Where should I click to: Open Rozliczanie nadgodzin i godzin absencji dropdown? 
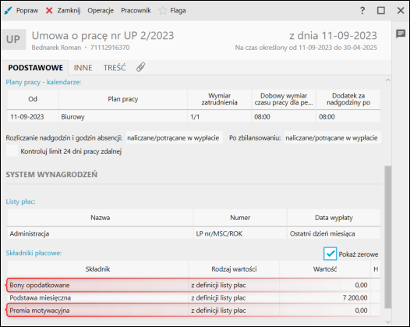tap(175, 137)
